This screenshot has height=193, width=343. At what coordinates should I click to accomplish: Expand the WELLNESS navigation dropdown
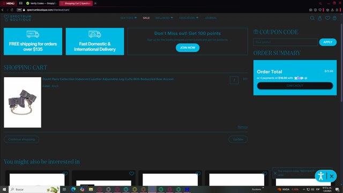pyautogui.click(x=164, y=18)
